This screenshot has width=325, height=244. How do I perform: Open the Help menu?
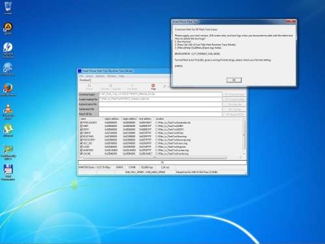point(122,76)
